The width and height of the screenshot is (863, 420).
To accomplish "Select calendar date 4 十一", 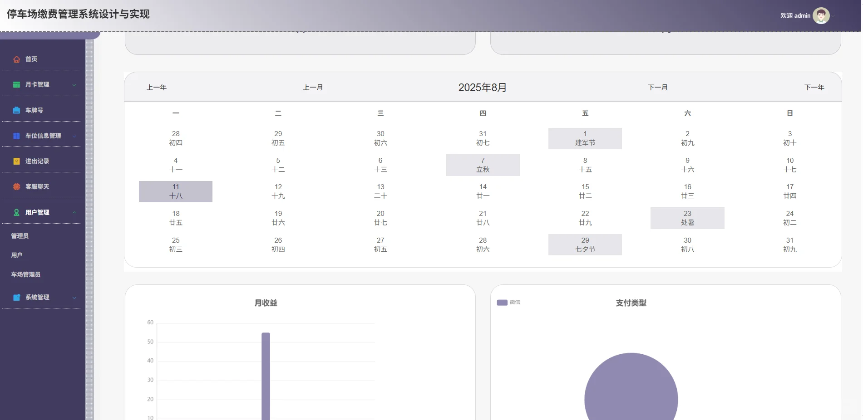I will [176, 165].
